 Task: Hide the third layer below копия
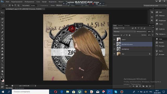click(x=114, y=49)
